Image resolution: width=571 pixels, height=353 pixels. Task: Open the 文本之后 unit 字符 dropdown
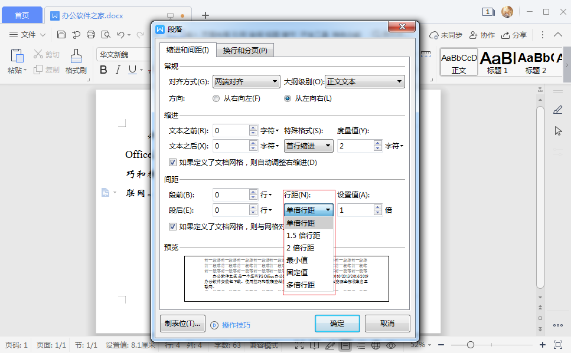[x=269, y=146]
